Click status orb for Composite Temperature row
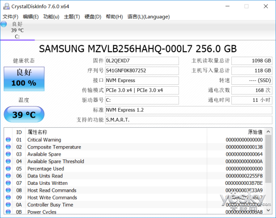This screenshot has width=276, height=218. point(8,147)
